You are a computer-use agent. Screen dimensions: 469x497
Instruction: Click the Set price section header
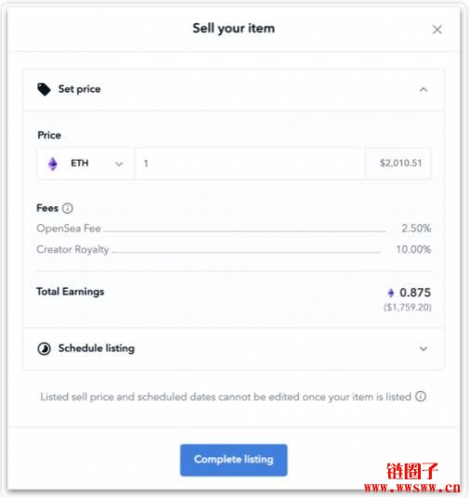(234, 90)
